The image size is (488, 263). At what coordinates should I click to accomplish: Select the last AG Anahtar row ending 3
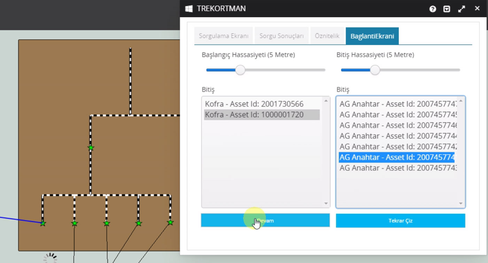tap(397, 168)
